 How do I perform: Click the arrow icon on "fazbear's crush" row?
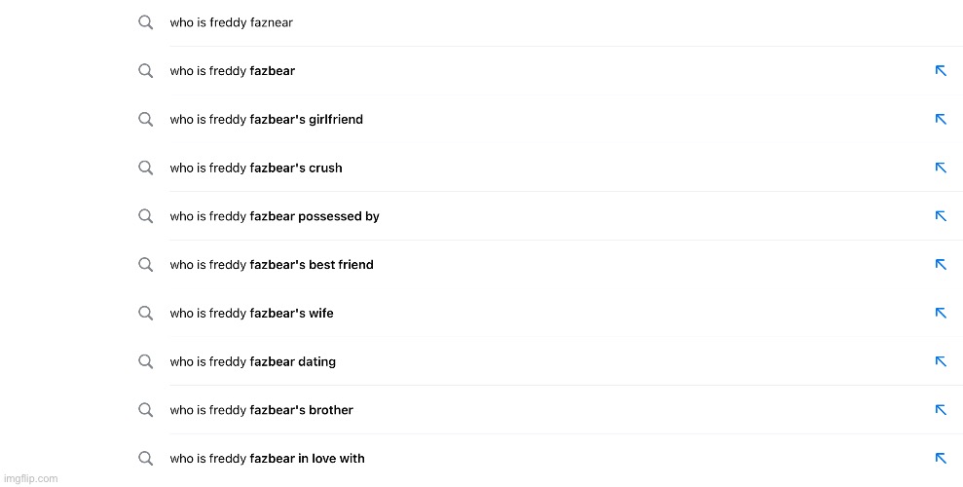point(941,168)
